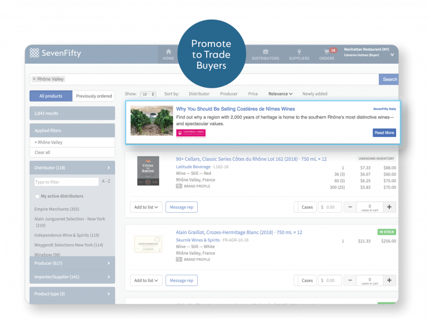Filter by Weygandt Selections New York (114)

tap(69, 245)
